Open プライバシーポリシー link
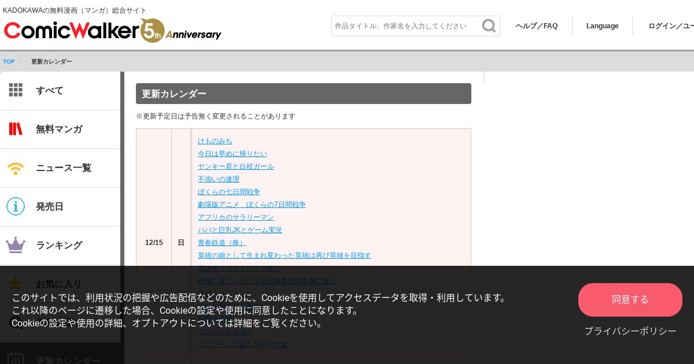 [630, 331]
